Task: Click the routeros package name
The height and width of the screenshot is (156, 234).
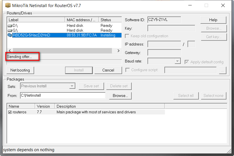Action: (x=19, y=112)
